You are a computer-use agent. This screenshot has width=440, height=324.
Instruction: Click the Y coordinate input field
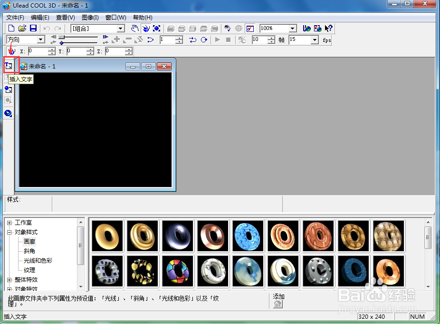coord(77,51)
